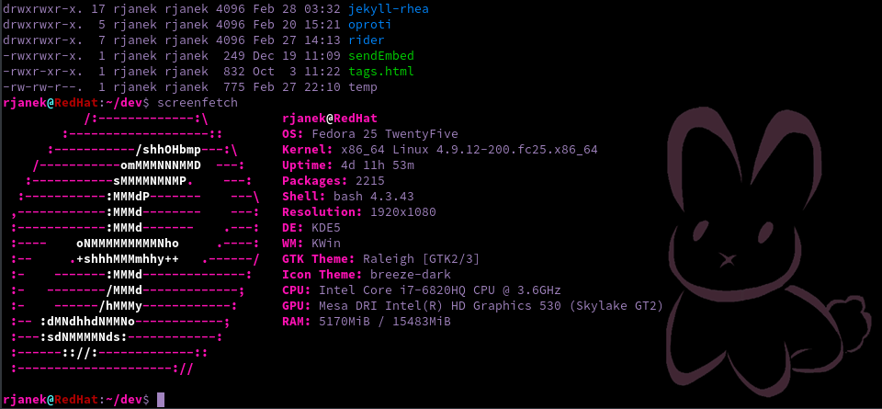This screenshot has height=409, width=882.
Task: Click the file size 775
Action: [234, 87]
